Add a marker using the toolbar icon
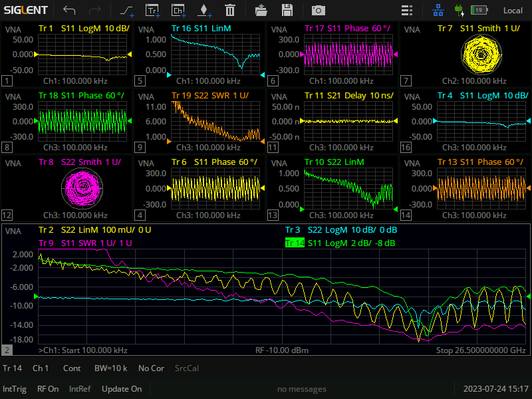 (204, 10)
